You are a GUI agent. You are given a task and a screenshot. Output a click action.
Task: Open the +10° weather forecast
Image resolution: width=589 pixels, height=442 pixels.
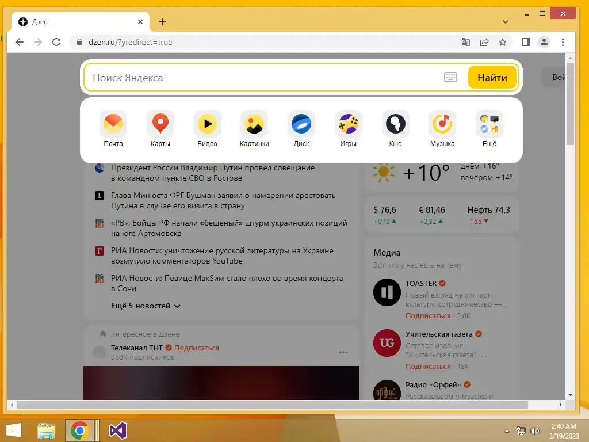pyautogui.click(x=426, y=174)
